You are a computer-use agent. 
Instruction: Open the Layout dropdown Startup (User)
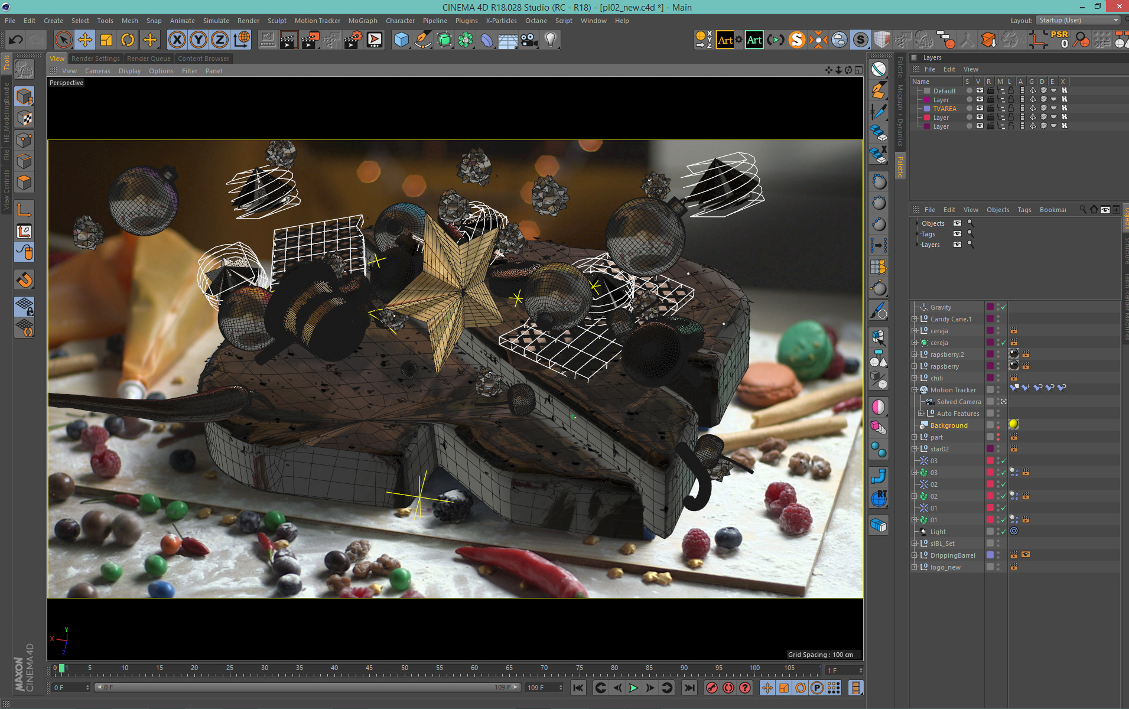(x=1078, y=20)
